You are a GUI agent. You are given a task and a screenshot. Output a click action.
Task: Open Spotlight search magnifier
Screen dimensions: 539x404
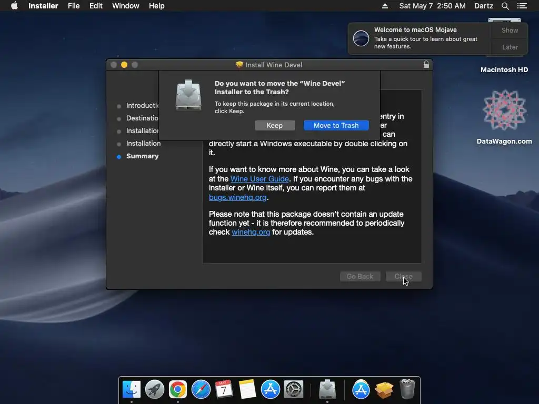tap(505, 6)
